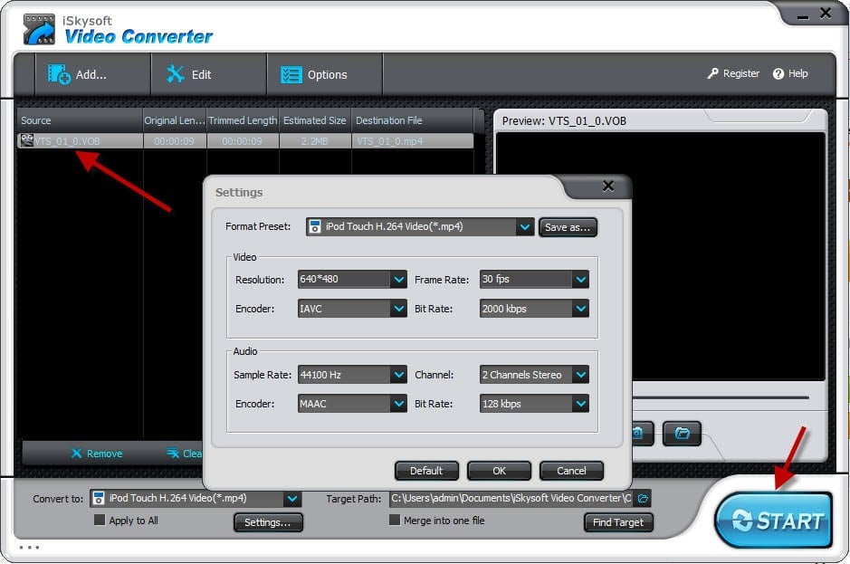Confirm settings with the OK button
850x564 pixels.
click(499, 471)
